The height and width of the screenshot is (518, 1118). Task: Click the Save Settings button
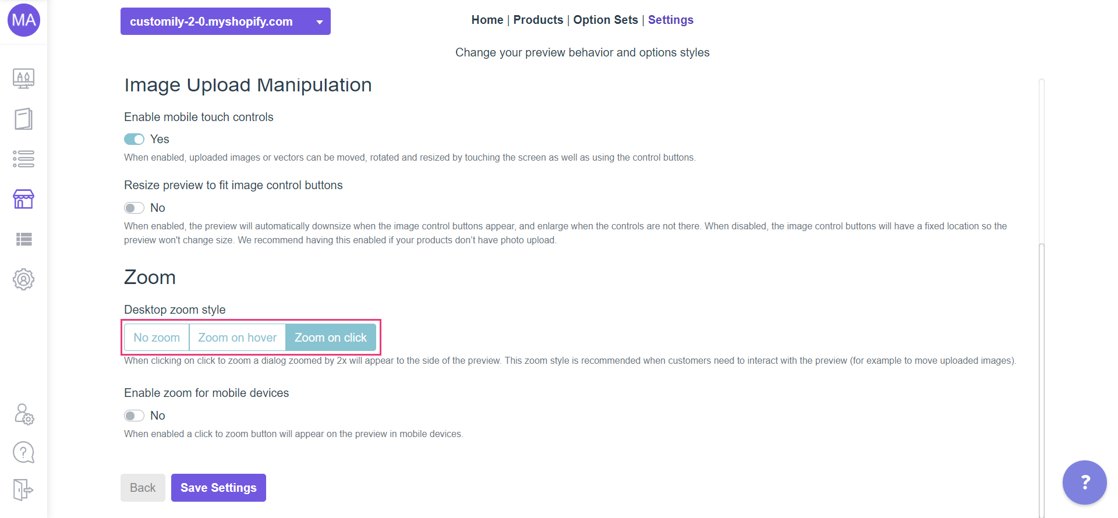point(218,488)
